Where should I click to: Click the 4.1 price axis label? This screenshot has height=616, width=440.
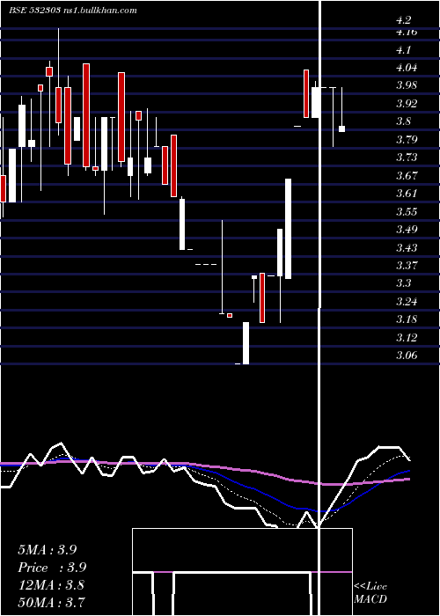pyautogui.click(x=404, y=50)
